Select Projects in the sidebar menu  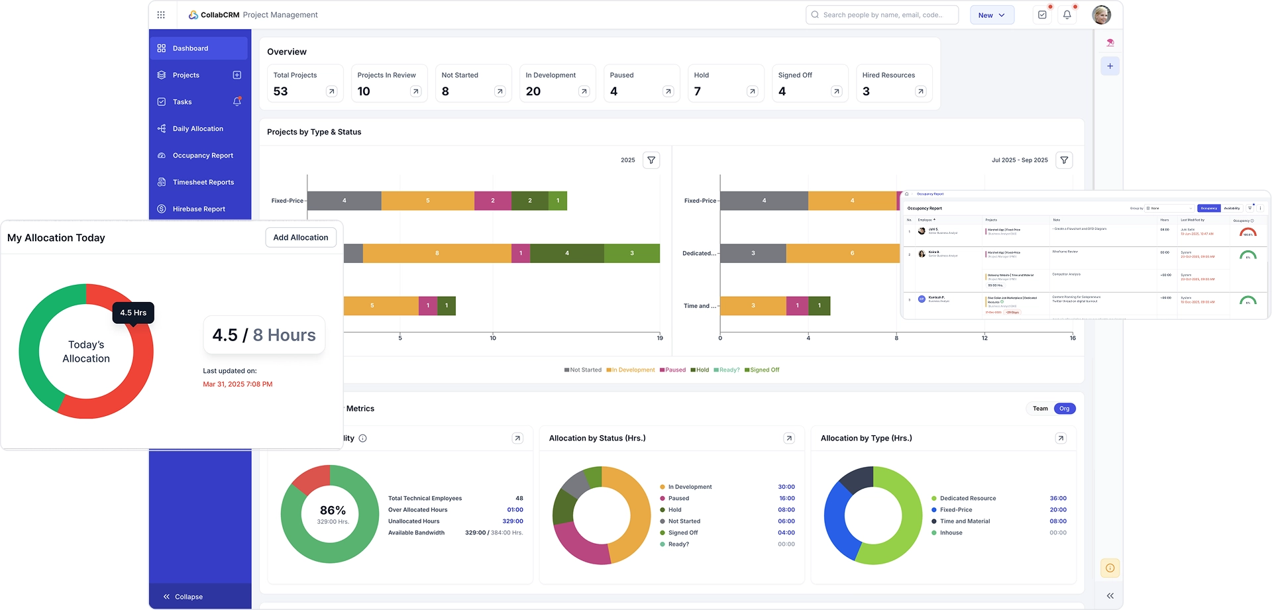[186, 75]
